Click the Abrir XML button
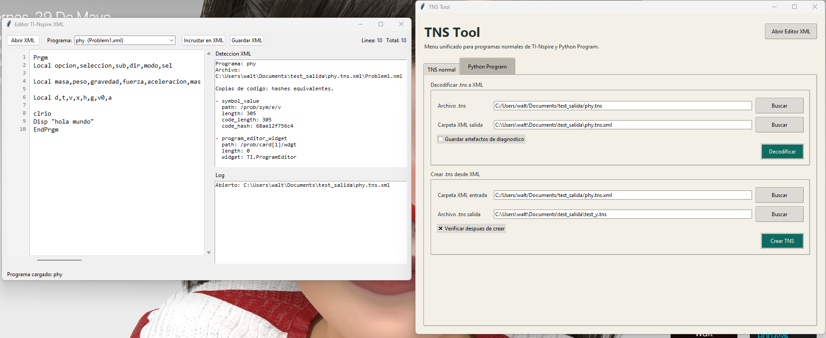The width and height of the screenshot is (826, 338). (x=23, y=40)
